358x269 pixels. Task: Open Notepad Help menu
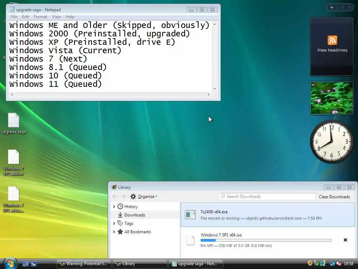pyautogui.click(x=70, y=17)
